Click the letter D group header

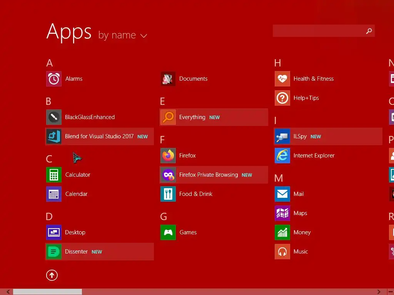(x=49, y=217)
